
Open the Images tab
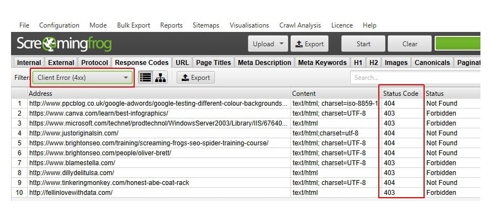tap(396, 63)
